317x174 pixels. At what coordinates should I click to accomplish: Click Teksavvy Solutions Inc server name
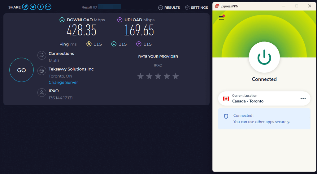pyautogui.click(x=71, y=69)
